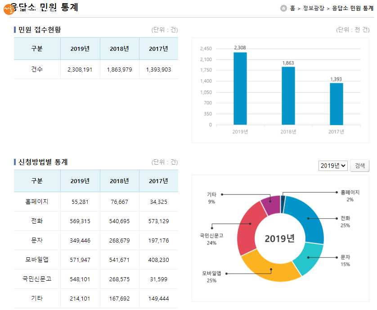Open the 홈 breadcrumb link
The image size is (377, 310).
coord(292,8)
